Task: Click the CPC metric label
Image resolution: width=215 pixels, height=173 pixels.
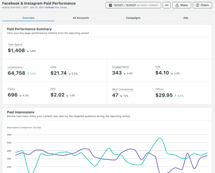Action: (53, 89)
